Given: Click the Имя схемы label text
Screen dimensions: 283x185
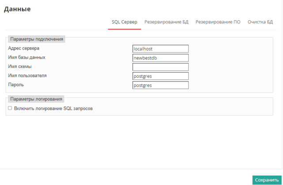Looking at the screenshot, I should 20,66.
